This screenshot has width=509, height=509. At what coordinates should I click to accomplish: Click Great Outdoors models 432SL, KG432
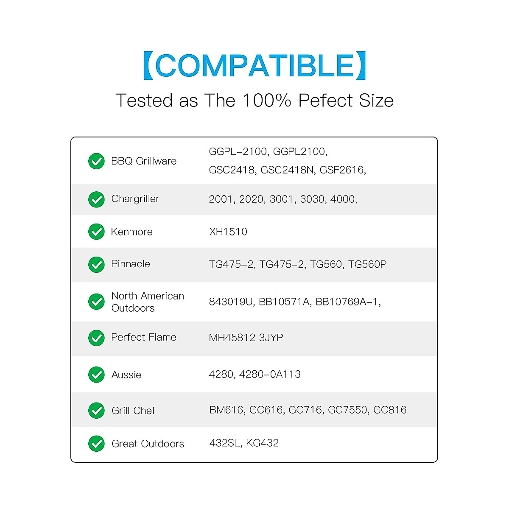pos(244,443)
